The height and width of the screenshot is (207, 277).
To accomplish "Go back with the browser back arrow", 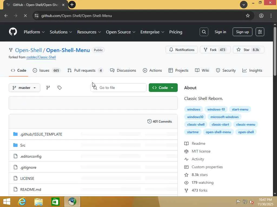I will click(6, 16).
